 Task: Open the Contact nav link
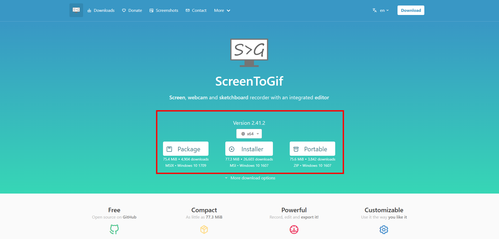[196, 11]
